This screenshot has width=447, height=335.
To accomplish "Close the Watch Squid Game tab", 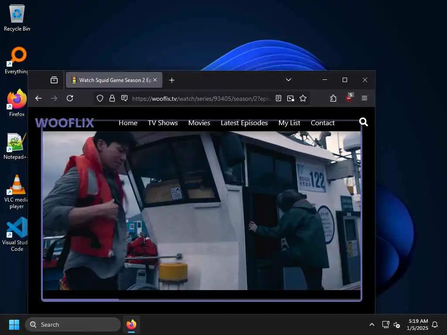I will pos(155,80).
